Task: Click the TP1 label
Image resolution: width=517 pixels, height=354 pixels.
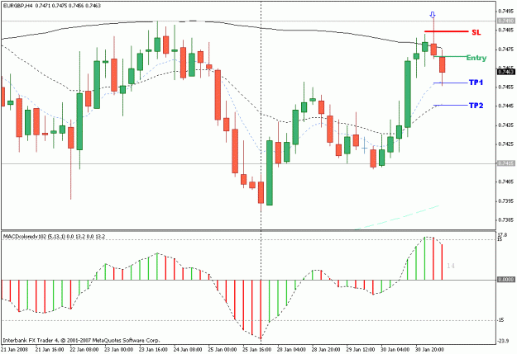Action: coord(476,83)
